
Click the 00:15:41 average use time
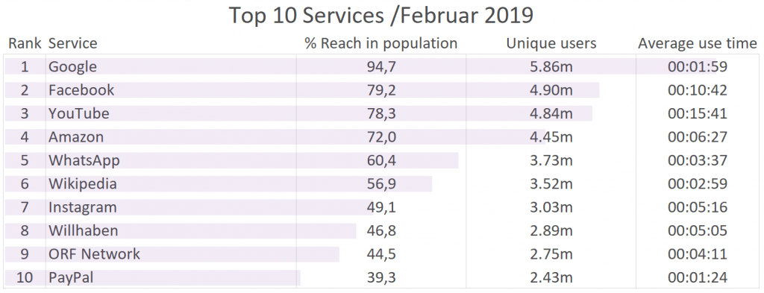tap(698, 113)
